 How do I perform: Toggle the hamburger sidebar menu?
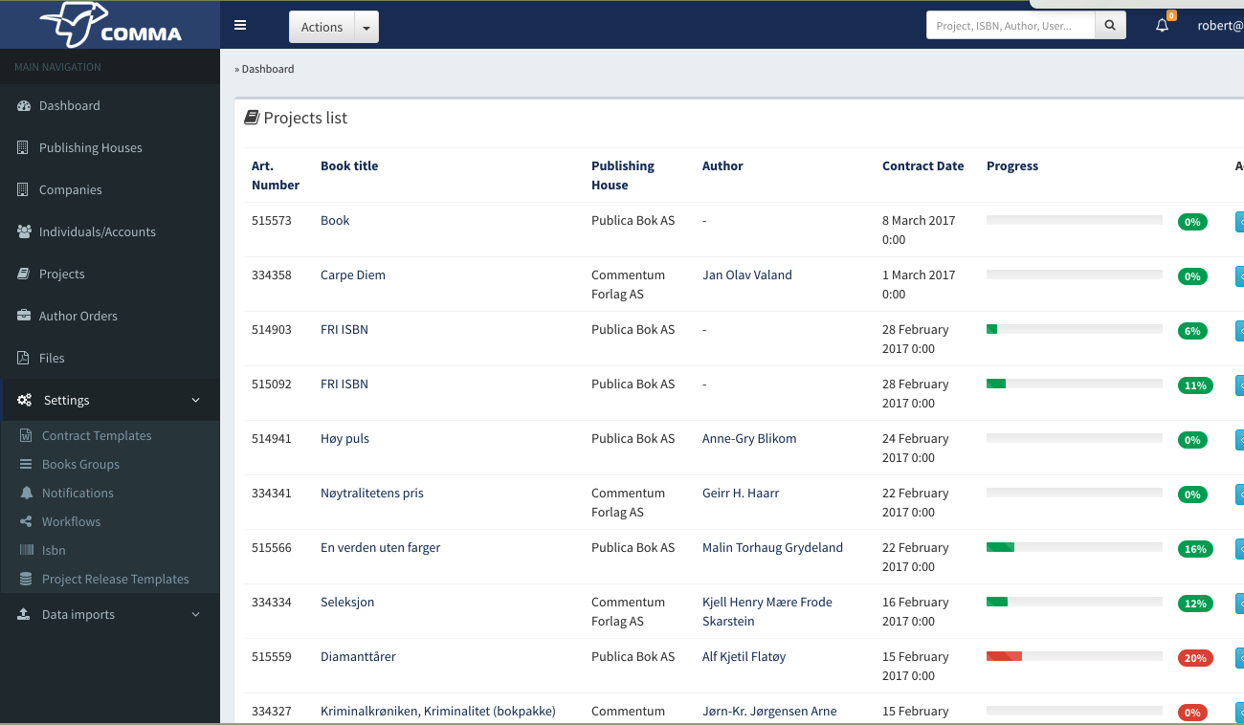pos(240,26)
